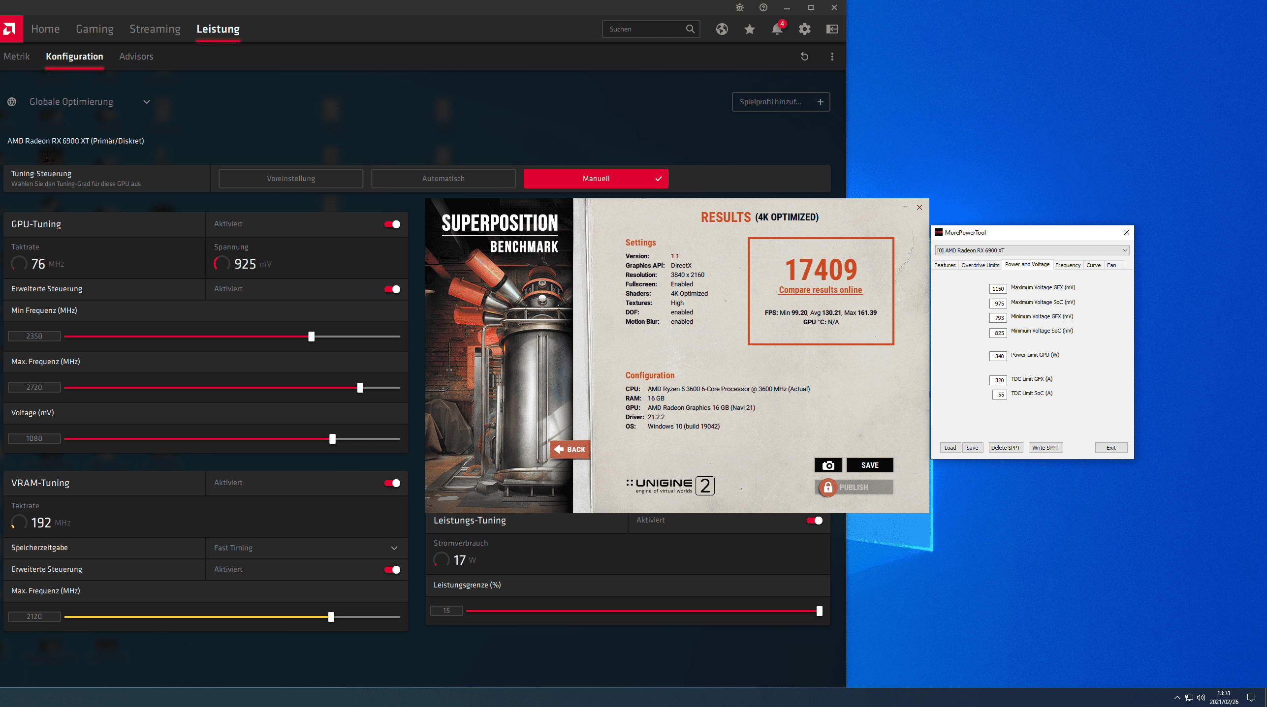The width and height of the screenshot is (1267, 707).
Task: Show hidden tray icons chevron
Action: pos(1177,697)
